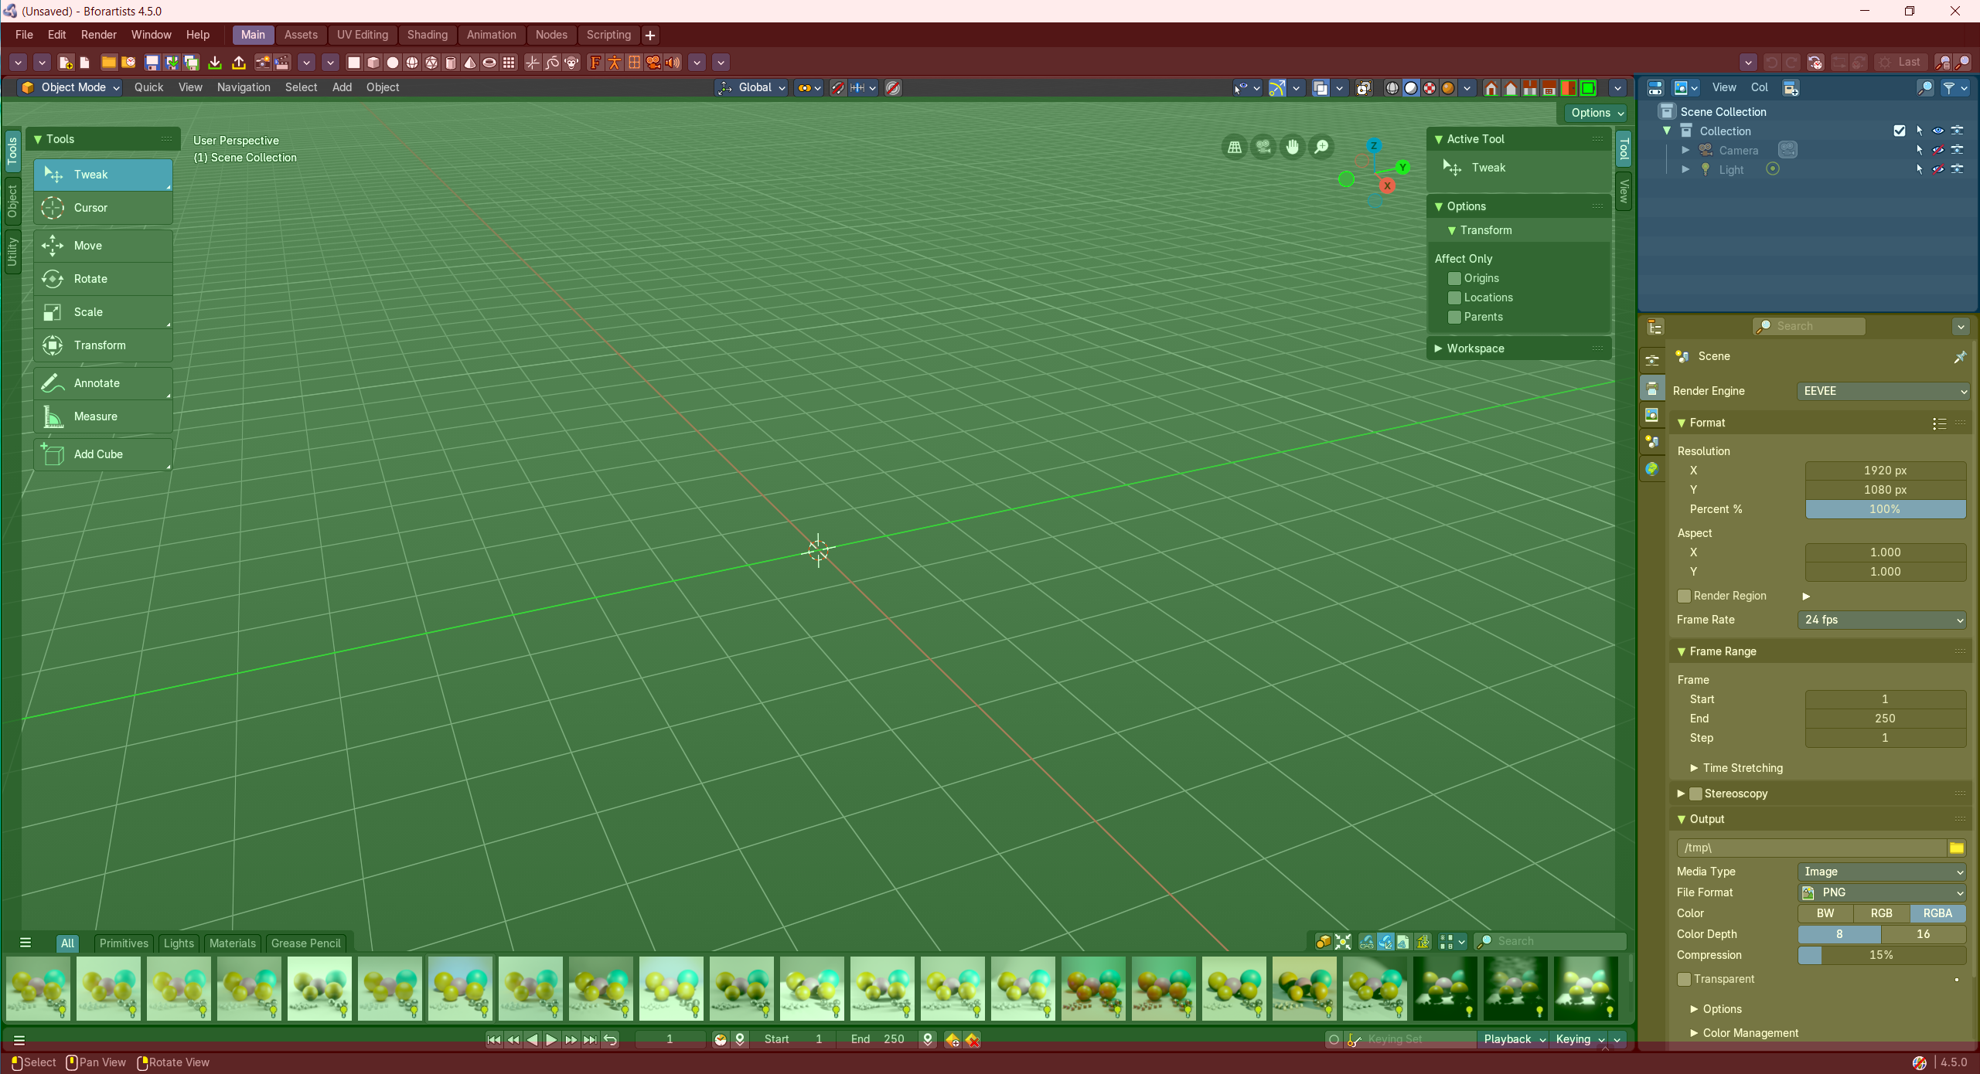Jump to the first frame in timeline
This screenshot has height=1074, width=1980.
click(493, 1040)
